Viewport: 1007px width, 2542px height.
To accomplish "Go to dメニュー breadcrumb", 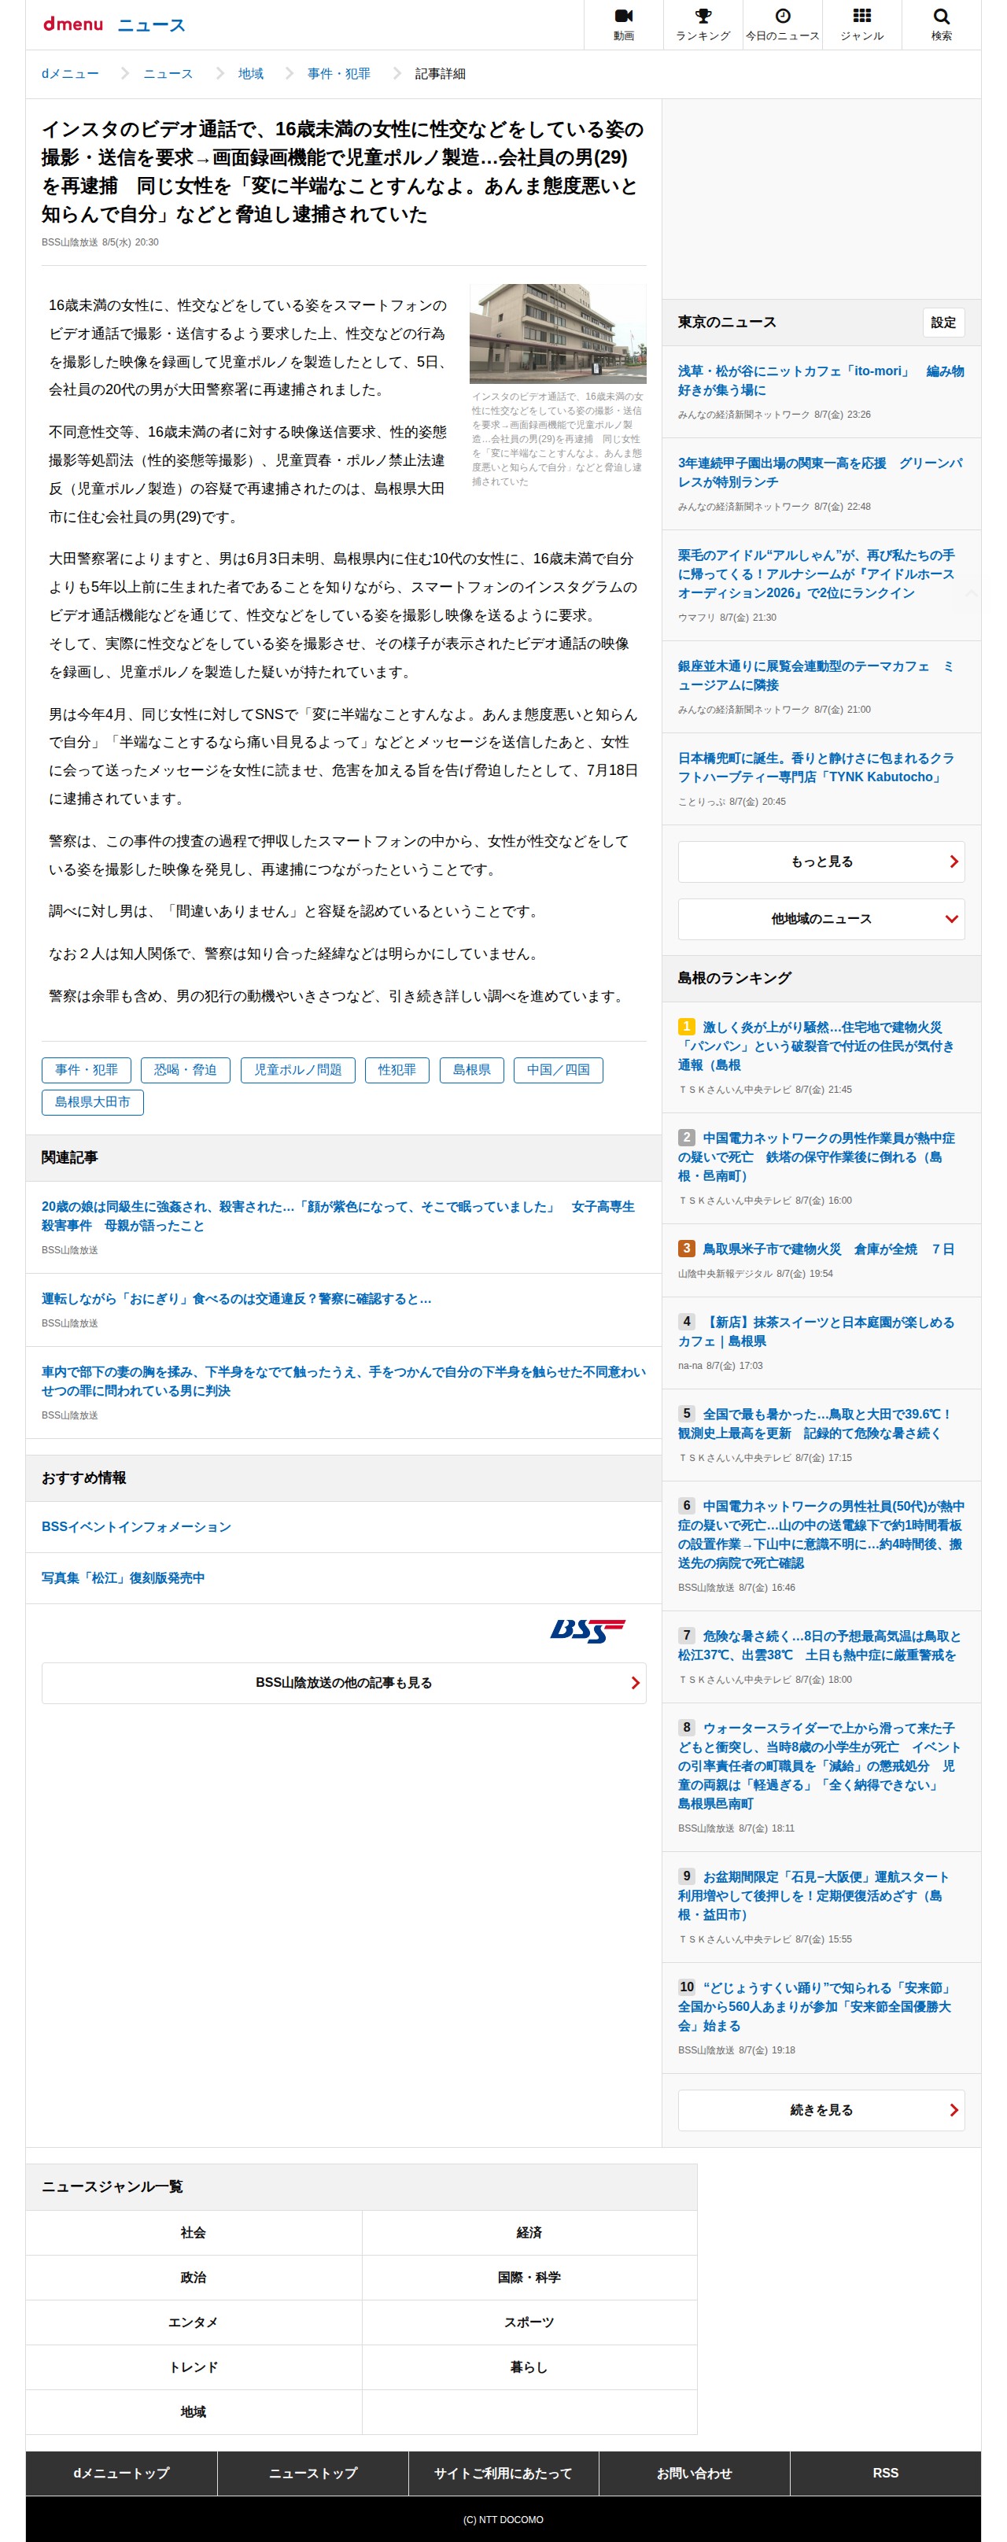I will coord(70,74).
